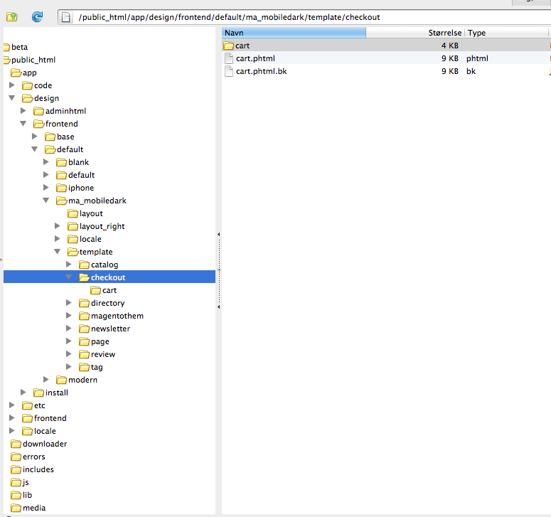Select the public_html folder
Image resolution: width=551 pixels, height=517 pixels.
click(x=30, y=60)
